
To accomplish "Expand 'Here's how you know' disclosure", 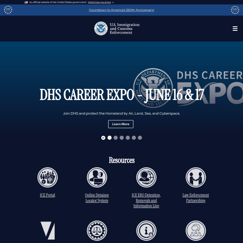I will [x=99, y=2].
